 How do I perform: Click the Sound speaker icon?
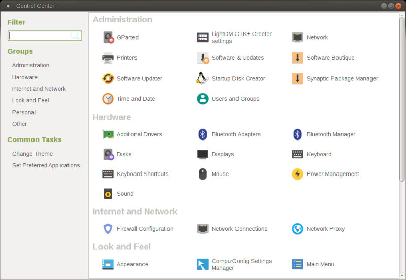click(x=108, y=194)
